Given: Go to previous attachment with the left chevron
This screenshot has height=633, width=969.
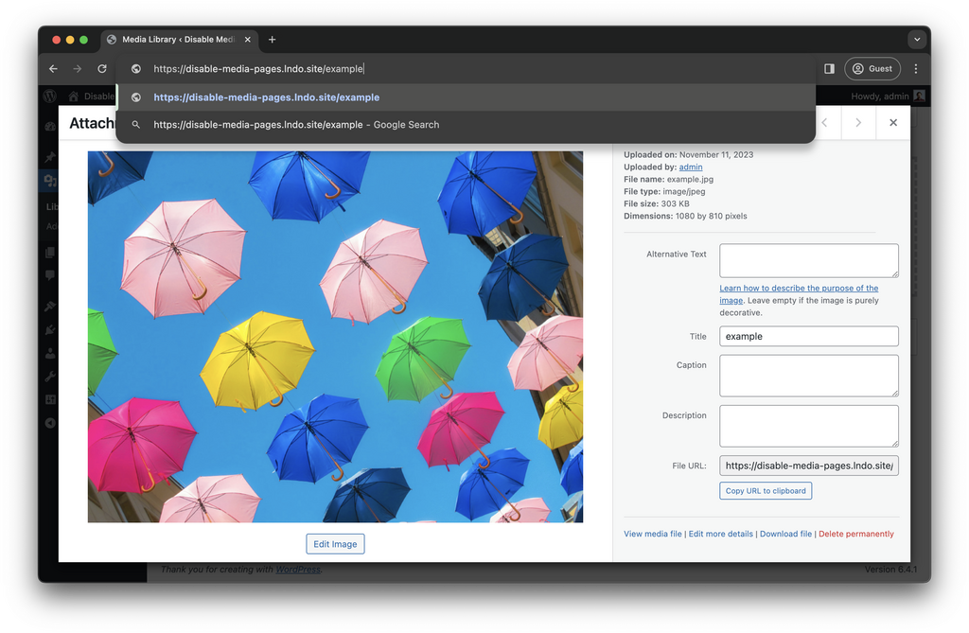Looking at the screenshot, I should 824,123.
